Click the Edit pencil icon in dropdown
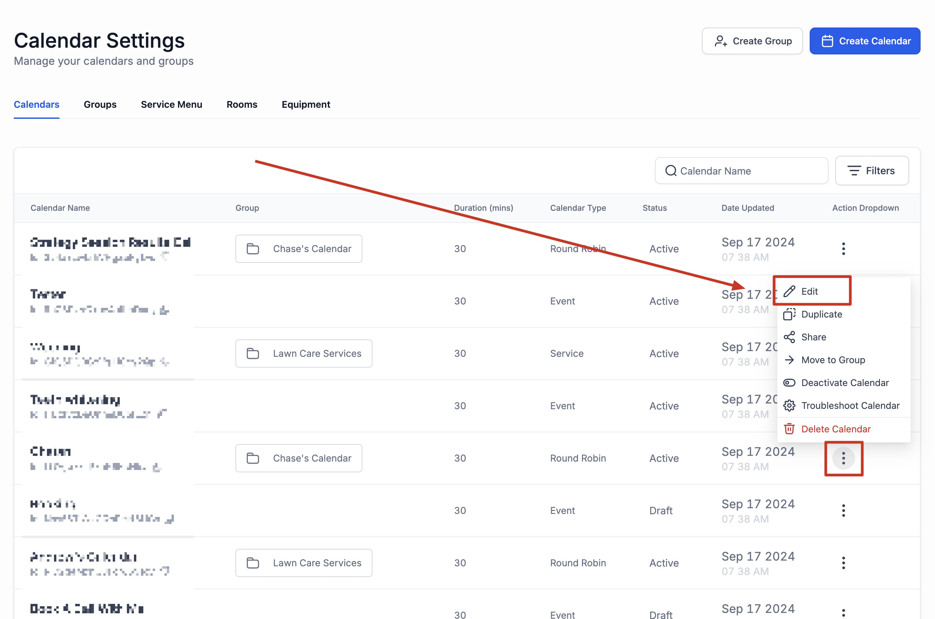Screen dimensions: 935x619 pyautogui.click(x=789, y=291)
